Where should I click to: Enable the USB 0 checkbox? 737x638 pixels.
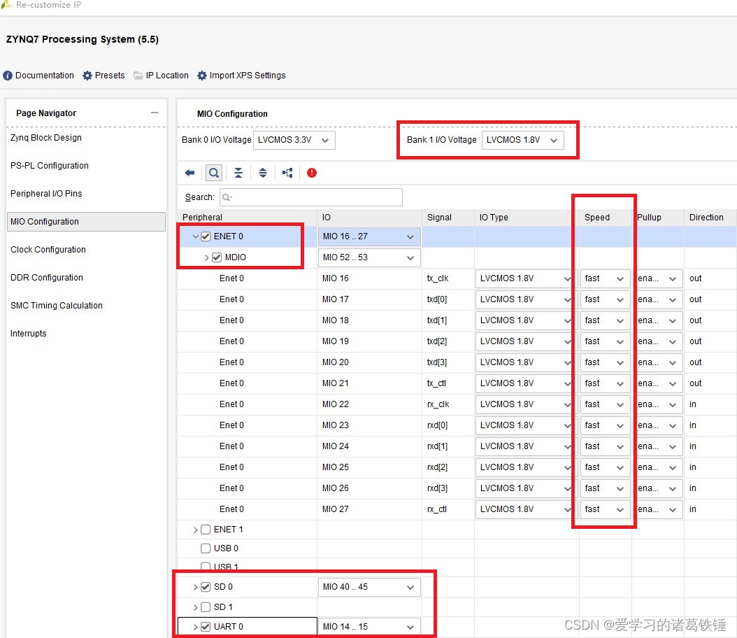tap(206, 548)
